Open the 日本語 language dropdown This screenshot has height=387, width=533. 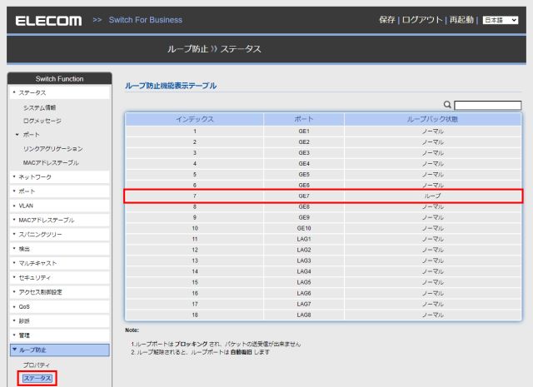click(x=501, y=19)
